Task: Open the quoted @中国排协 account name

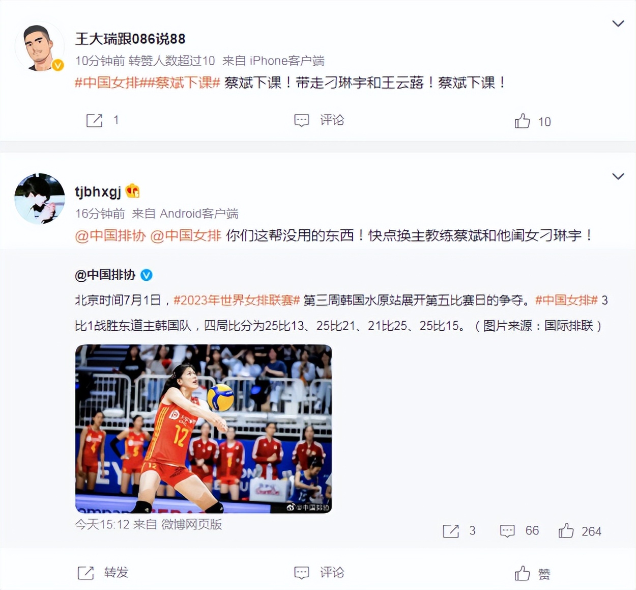Action: click(105, 275)
